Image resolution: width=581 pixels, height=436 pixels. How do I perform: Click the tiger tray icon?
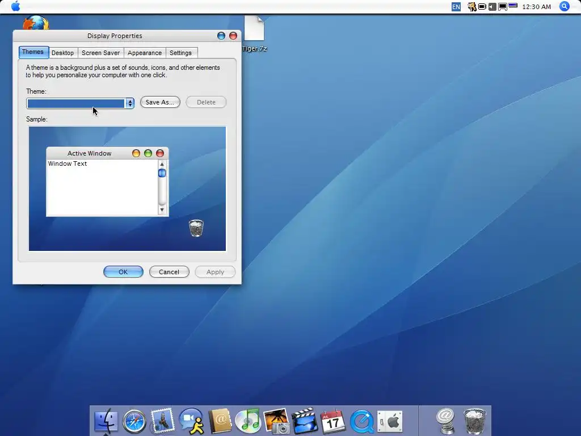click(x=471, y=7)
